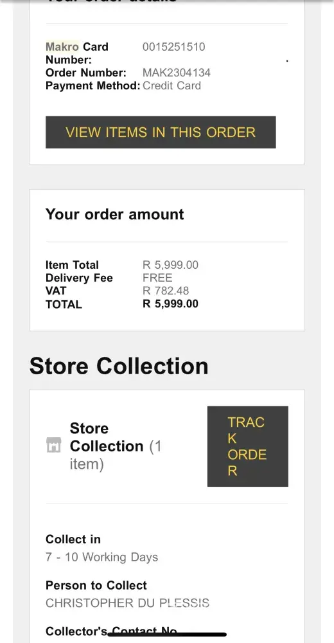Image resolution: width=334 pixels, height=643 pixels.
Task: Select the VAT amount R 782.48
Action: point(166,291)
